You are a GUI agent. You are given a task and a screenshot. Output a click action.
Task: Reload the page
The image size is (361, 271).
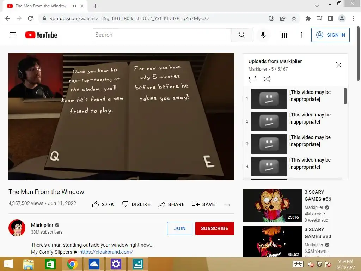(x=30, y=18)
